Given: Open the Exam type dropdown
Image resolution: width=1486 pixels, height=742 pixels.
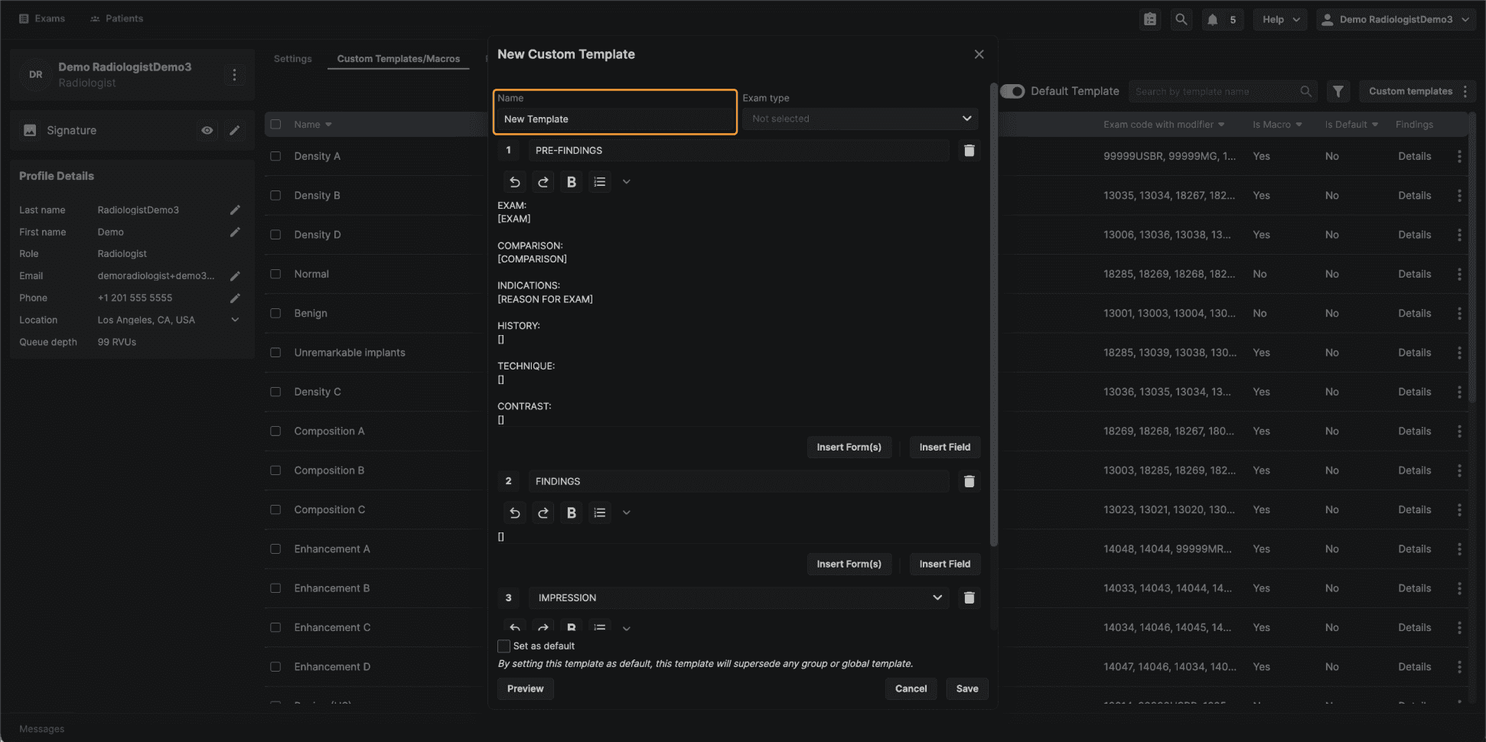Looking at the screenshot, I should [860, 119].
